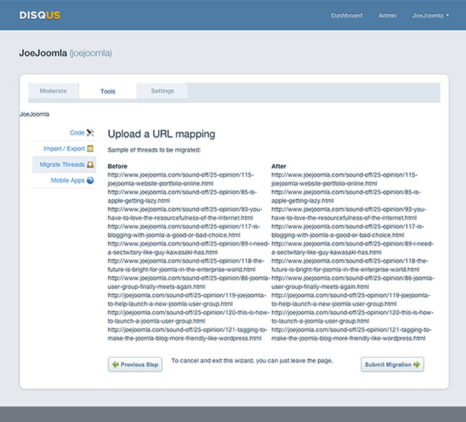Click the JoeJoomla (joejoomla) page heading

pyautogui.click(x=65, y=53)
